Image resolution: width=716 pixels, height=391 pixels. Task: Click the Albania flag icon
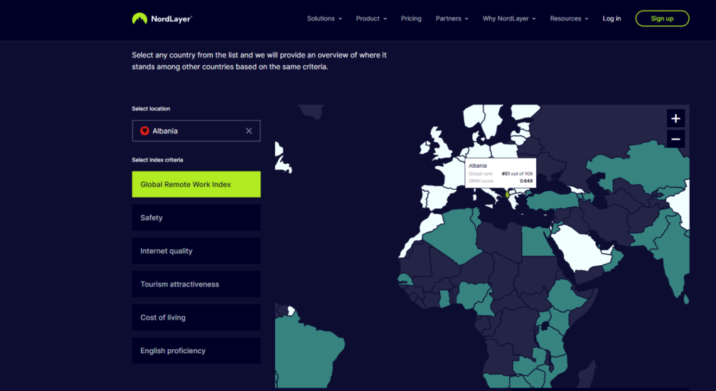click(x=144, y=131)
